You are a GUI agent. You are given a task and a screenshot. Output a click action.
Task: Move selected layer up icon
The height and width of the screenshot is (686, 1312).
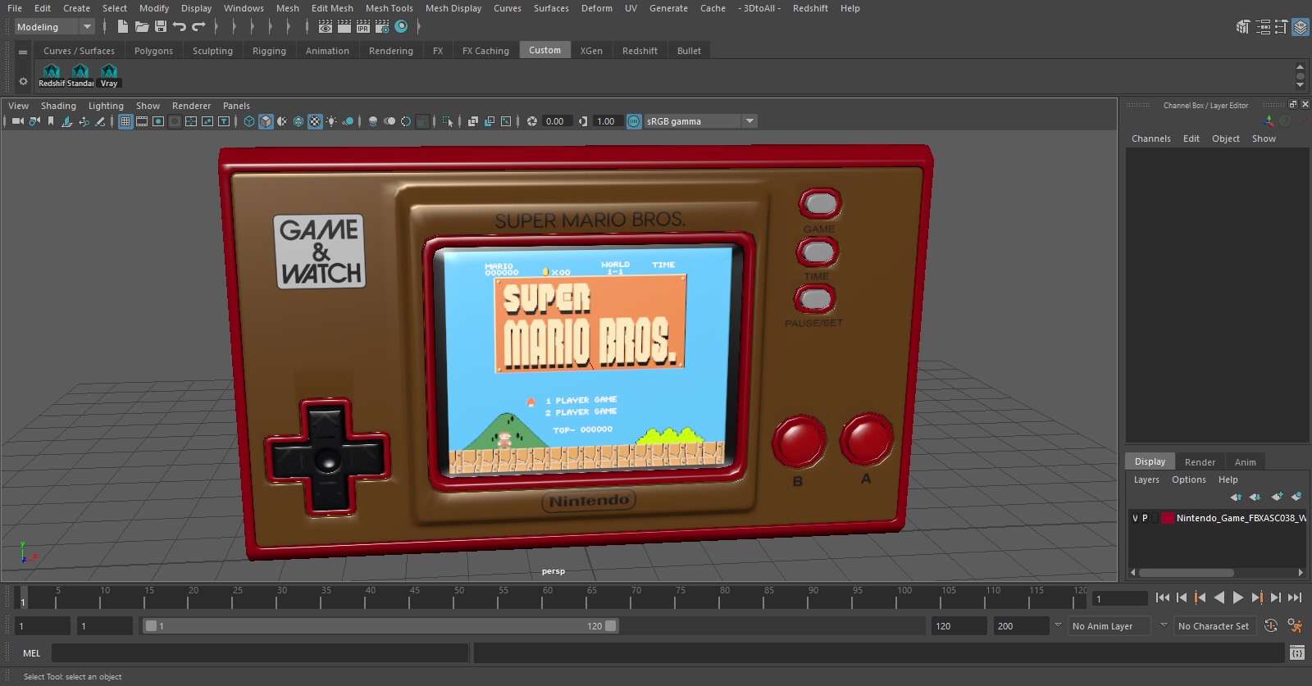[1236, 497]
